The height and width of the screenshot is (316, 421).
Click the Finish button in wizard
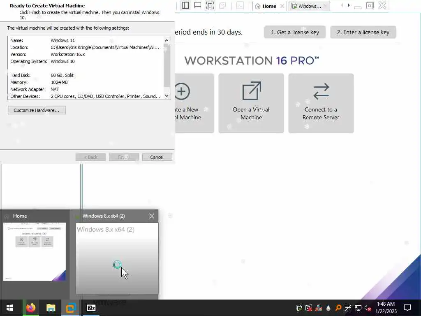[x=124, y=157]
